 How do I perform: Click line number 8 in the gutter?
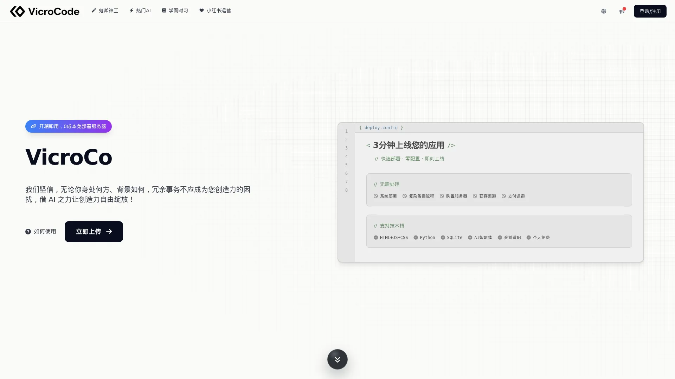pyautogui.click(x=346, y=190)
